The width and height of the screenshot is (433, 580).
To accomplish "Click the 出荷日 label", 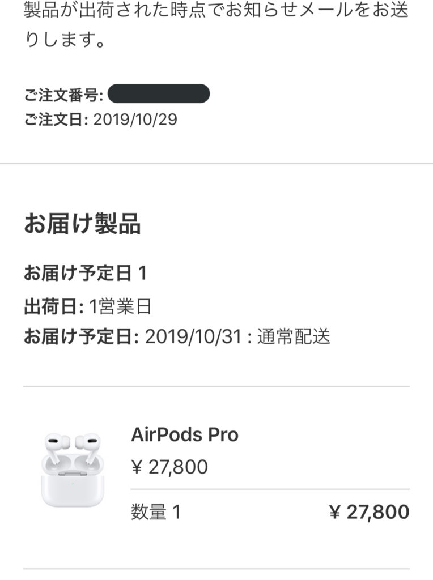I will [54, 306].
